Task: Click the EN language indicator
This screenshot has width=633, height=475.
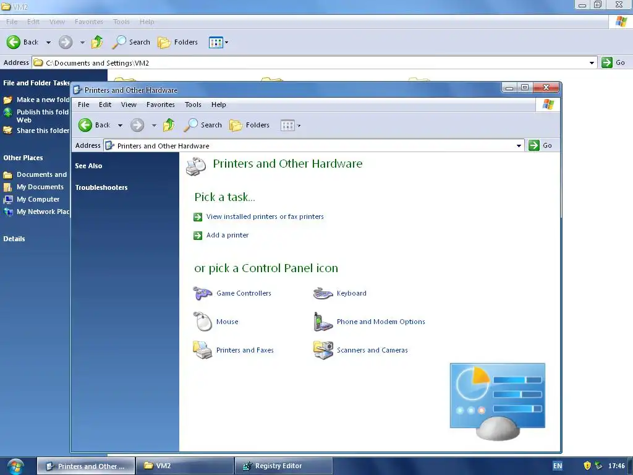Action: tap(558, 466)
